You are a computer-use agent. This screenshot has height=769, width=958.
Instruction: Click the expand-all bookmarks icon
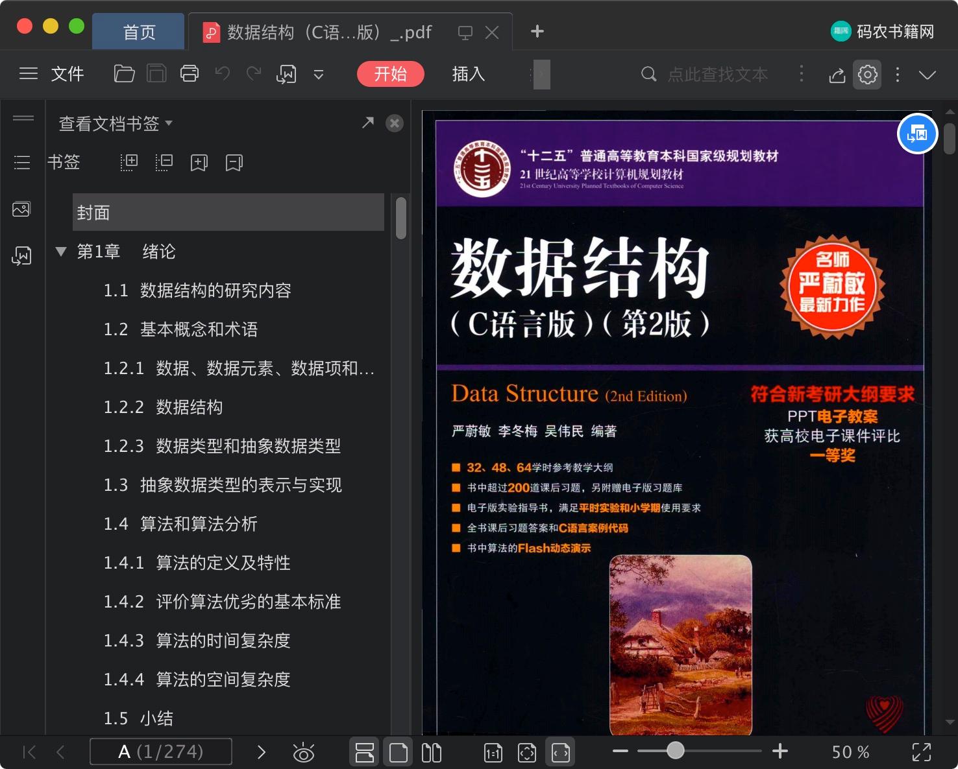pos(129,162)
